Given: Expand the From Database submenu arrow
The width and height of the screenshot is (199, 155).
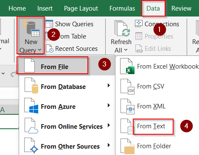Looking at the screenshot, I should (109, 85).
